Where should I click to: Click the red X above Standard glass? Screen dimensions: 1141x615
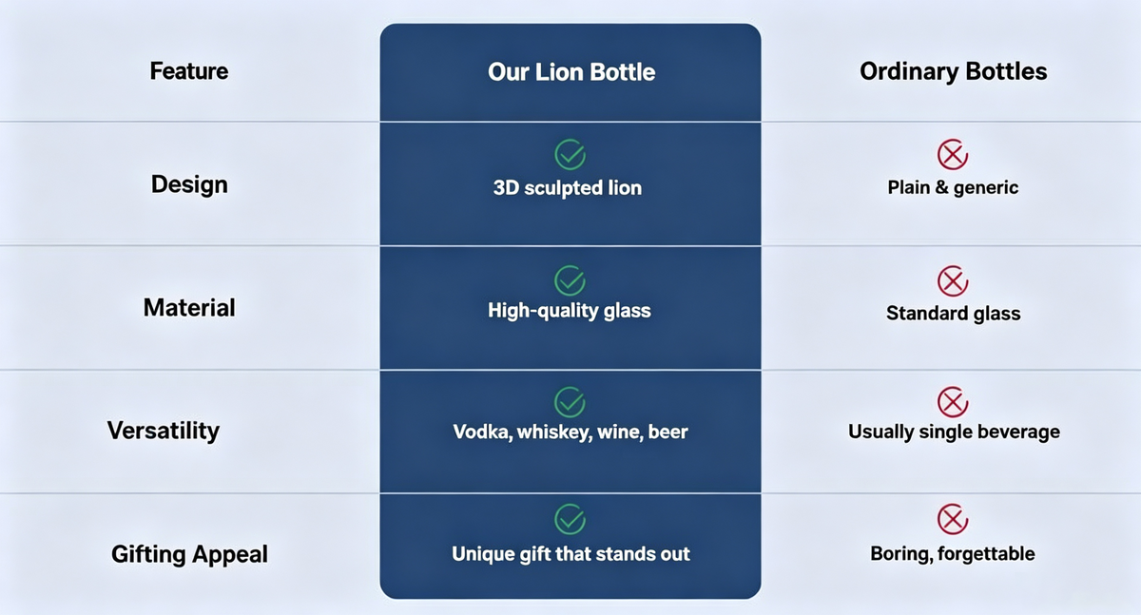[953, 280]
